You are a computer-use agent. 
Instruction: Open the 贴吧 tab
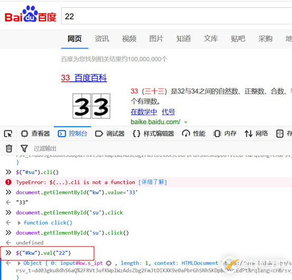point(238,38)
